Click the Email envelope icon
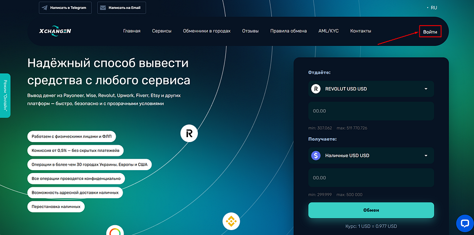Image resolution: width=474 pixels, height=235 pixels. point(103,8)
